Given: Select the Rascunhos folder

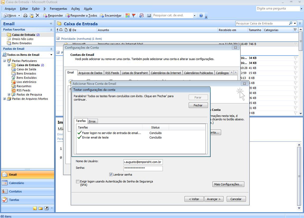Looking at the screenshot, I should (24, 86).
